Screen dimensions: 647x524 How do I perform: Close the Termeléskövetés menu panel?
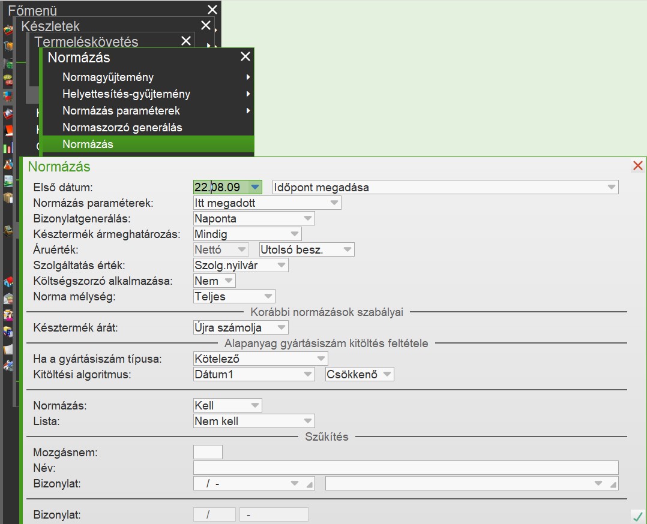(x=186, y=41)
